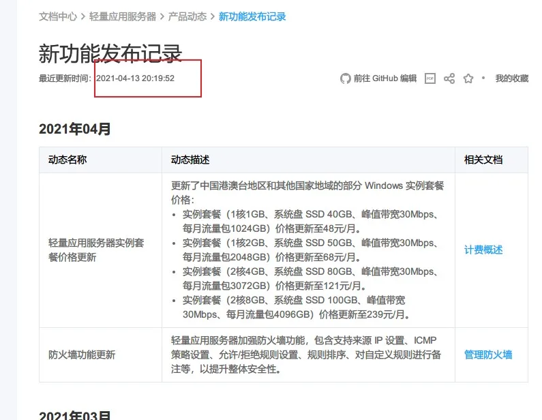Go to 轻量应用服务器 in the breadcrumb
Viewport: 542px width, 420px height.
click(x=123, y=16)
